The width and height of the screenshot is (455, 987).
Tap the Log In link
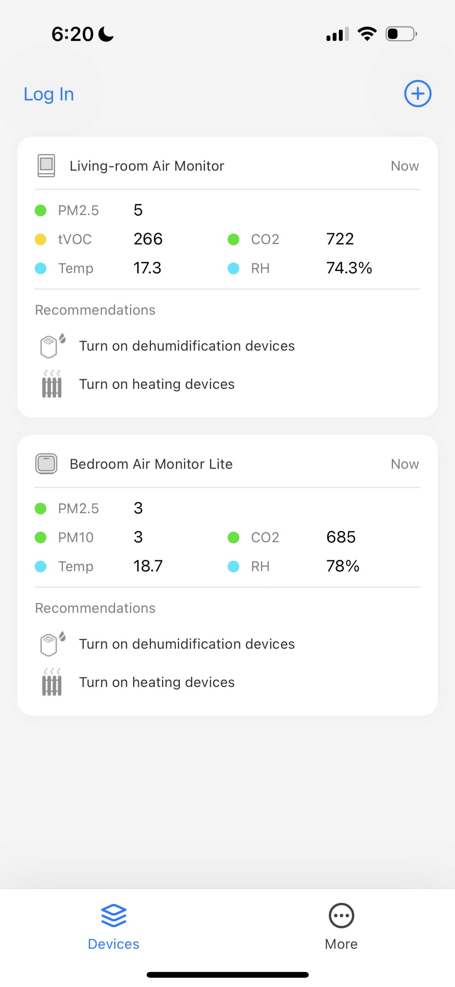point(49,94)
